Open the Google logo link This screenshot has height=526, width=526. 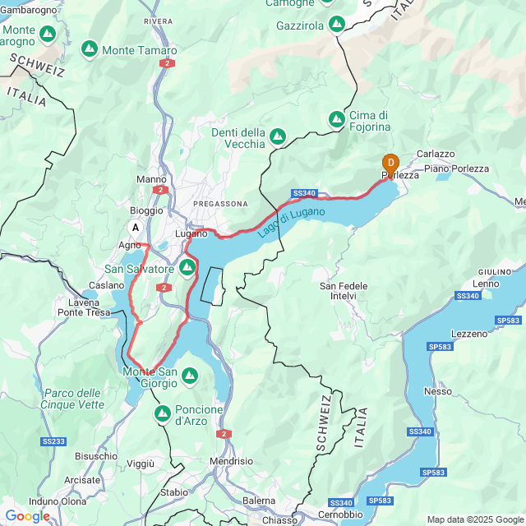27,516
